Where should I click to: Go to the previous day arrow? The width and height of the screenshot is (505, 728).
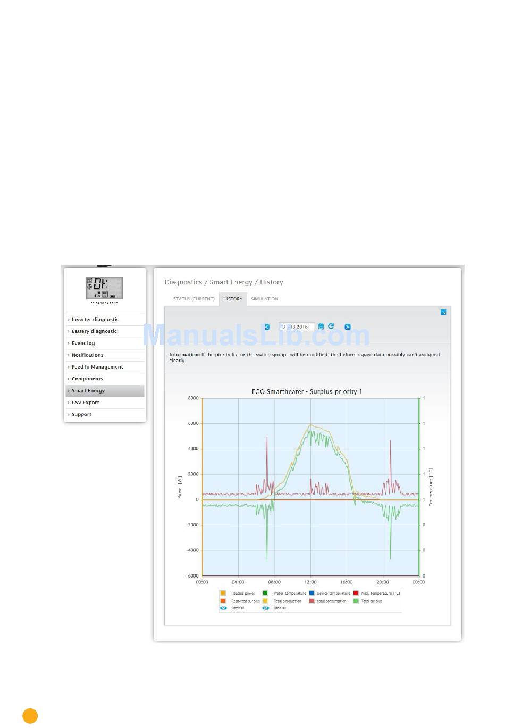pyautogui.click(x=267, y=327)
